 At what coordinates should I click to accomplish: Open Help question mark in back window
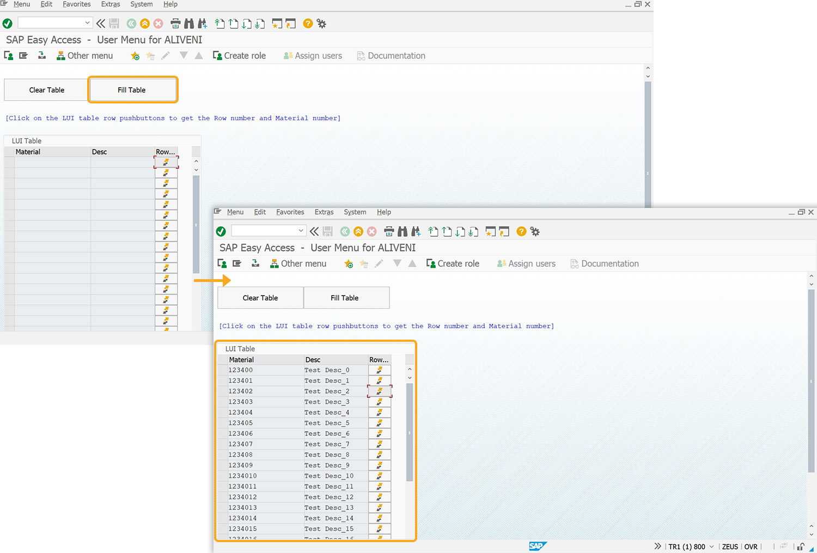click(x=308, y=23)
